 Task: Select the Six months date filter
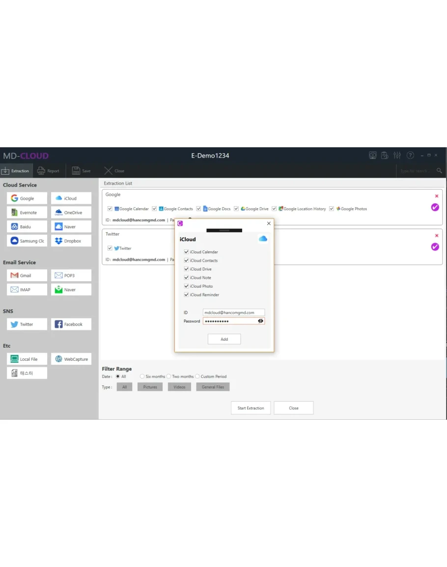[x=142, y=377]
